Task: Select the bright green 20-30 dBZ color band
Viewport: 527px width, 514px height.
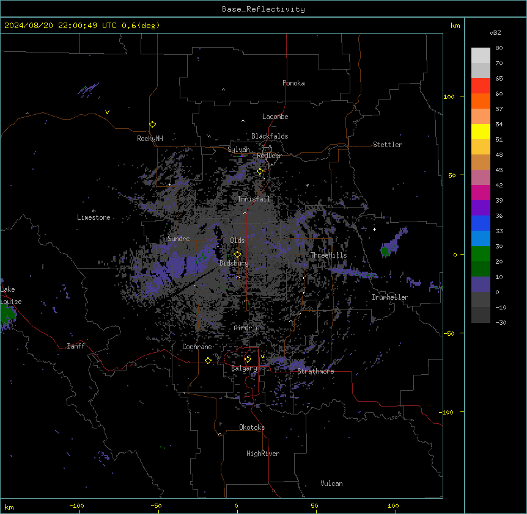Action: (481, 254)
